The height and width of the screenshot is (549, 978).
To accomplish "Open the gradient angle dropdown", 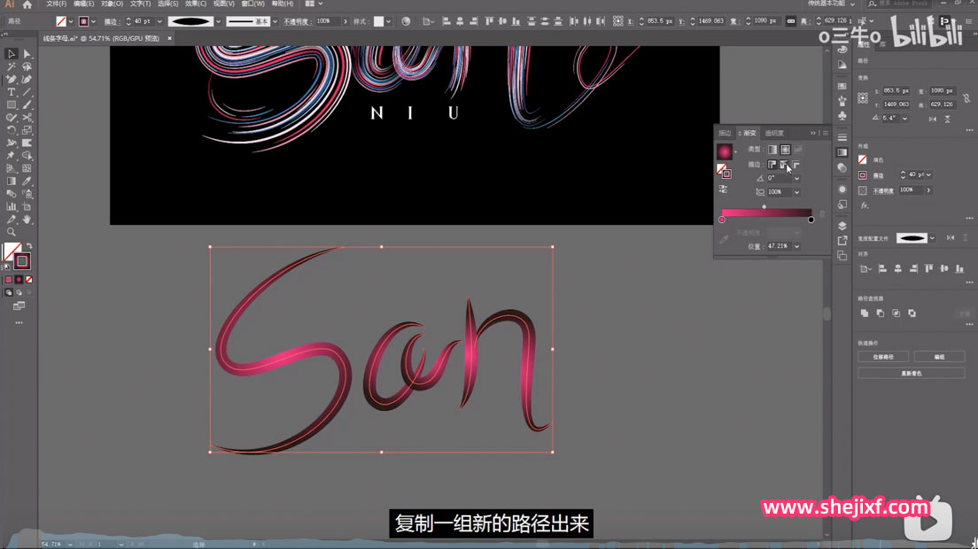I will (796, 179).
